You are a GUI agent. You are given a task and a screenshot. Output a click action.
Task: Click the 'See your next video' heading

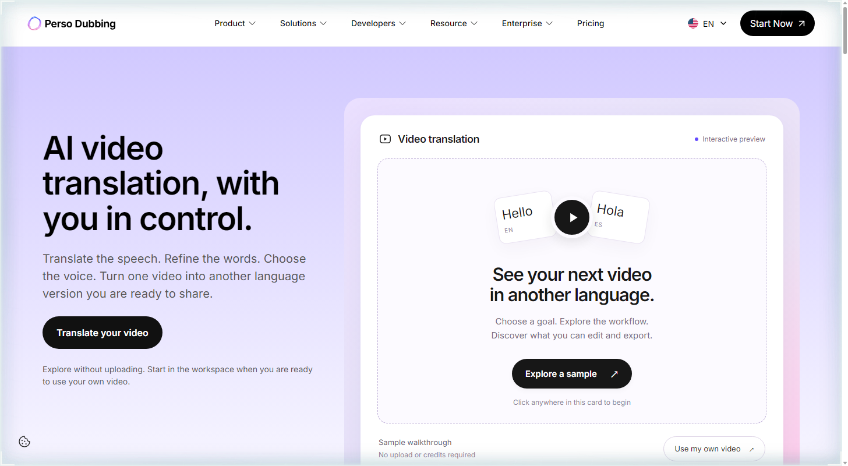pyautogui.click(x=572, y=285)
